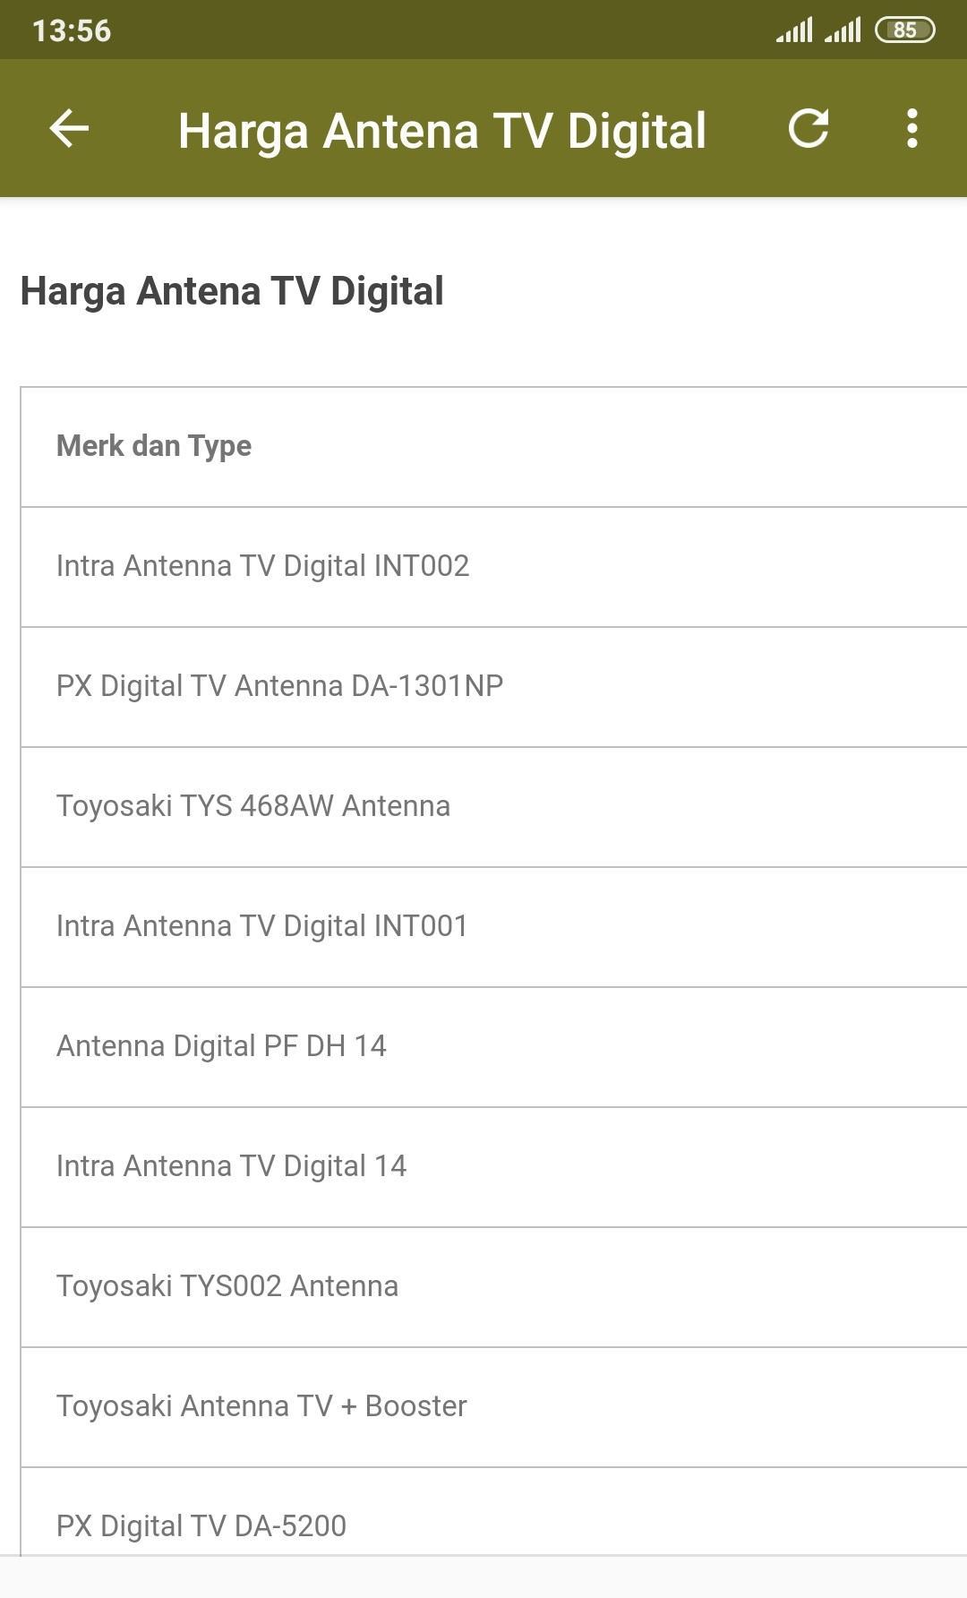Select Toyosaki Antenna TV + Booster row
Image resolution: width=967 pixels, height=1598 pixels.
[x=493, y=1407]
